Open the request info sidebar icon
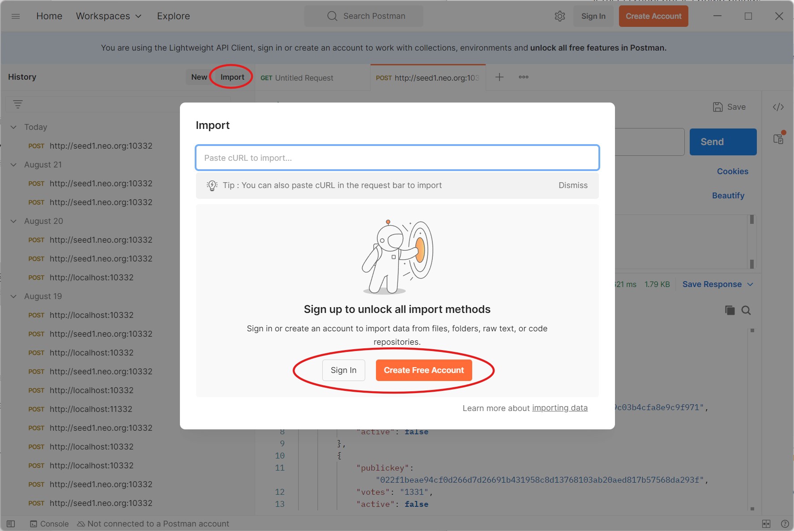Viewport: 794px width, 531px height. (779, 139)
